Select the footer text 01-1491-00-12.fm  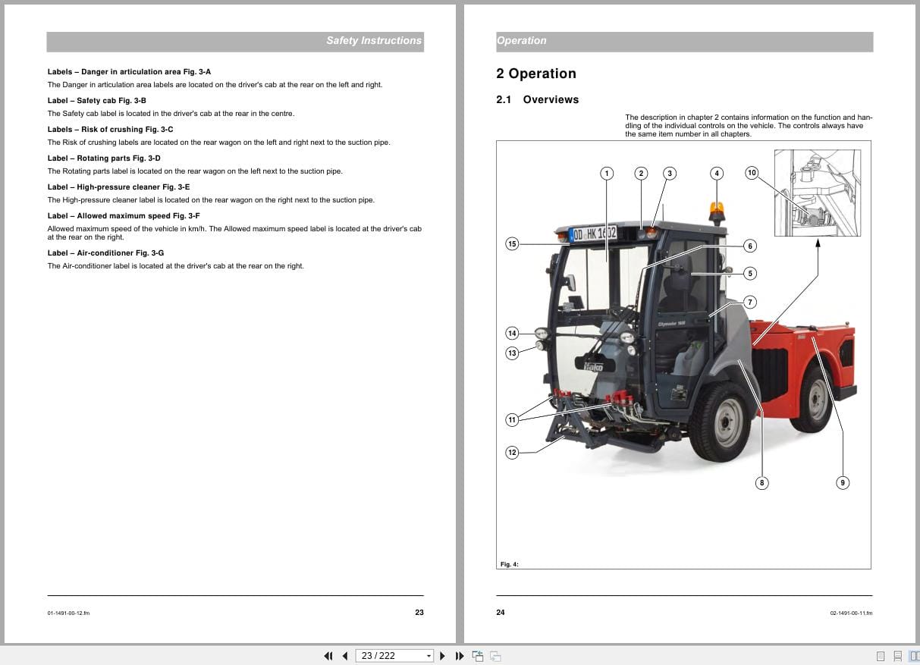68,613
